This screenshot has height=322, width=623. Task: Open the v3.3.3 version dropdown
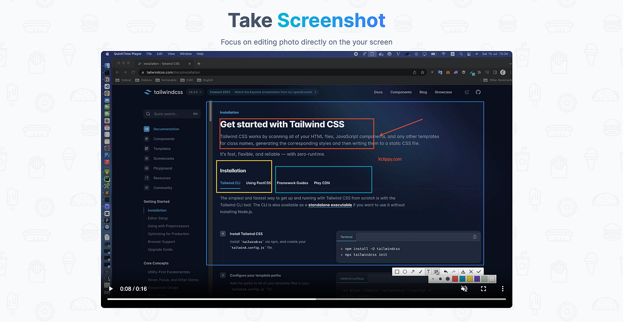[x=195, y=92]
